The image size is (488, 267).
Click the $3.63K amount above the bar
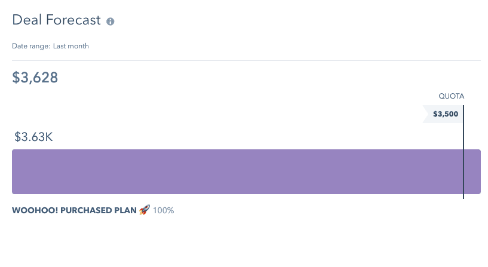(33, 137)
